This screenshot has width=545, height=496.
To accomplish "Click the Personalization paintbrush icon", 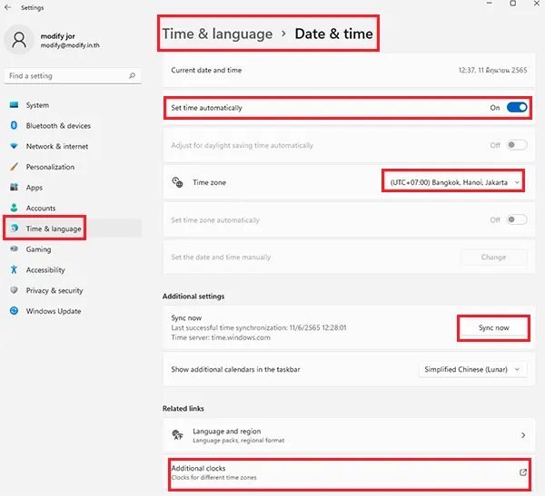I will pos(14,167).
